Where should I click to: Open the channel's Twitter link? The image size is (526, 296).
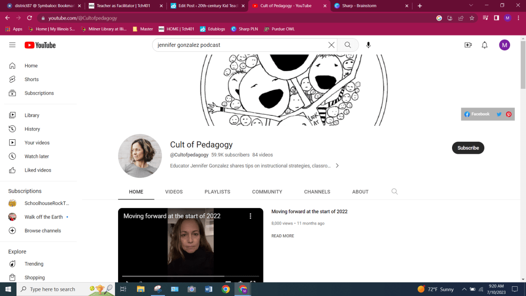[x=499, y=114]
